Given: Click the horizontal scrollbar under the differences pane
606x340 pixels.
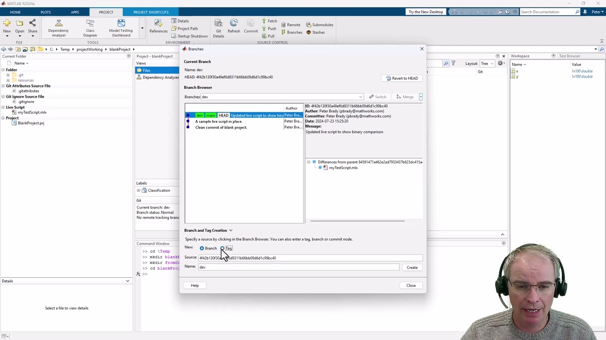Looking at the screenshot, I should pyautogui.click(x=357, y=221).
